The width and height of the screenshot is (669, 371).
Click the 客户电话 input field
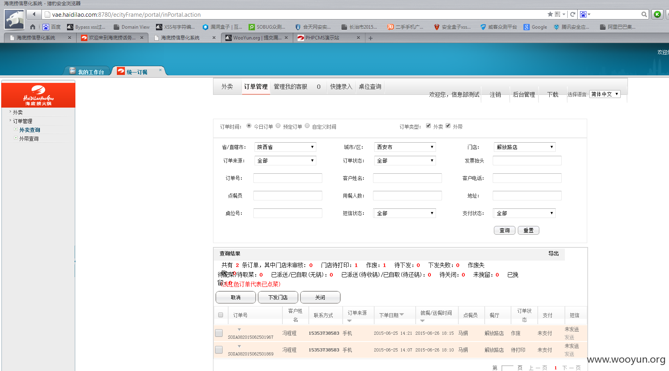click(527, 178)
